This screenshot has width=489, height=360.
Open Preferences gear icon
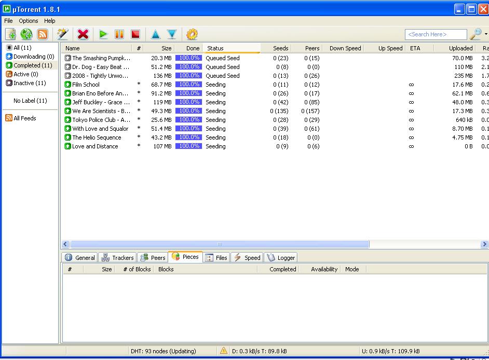[192, 34]
